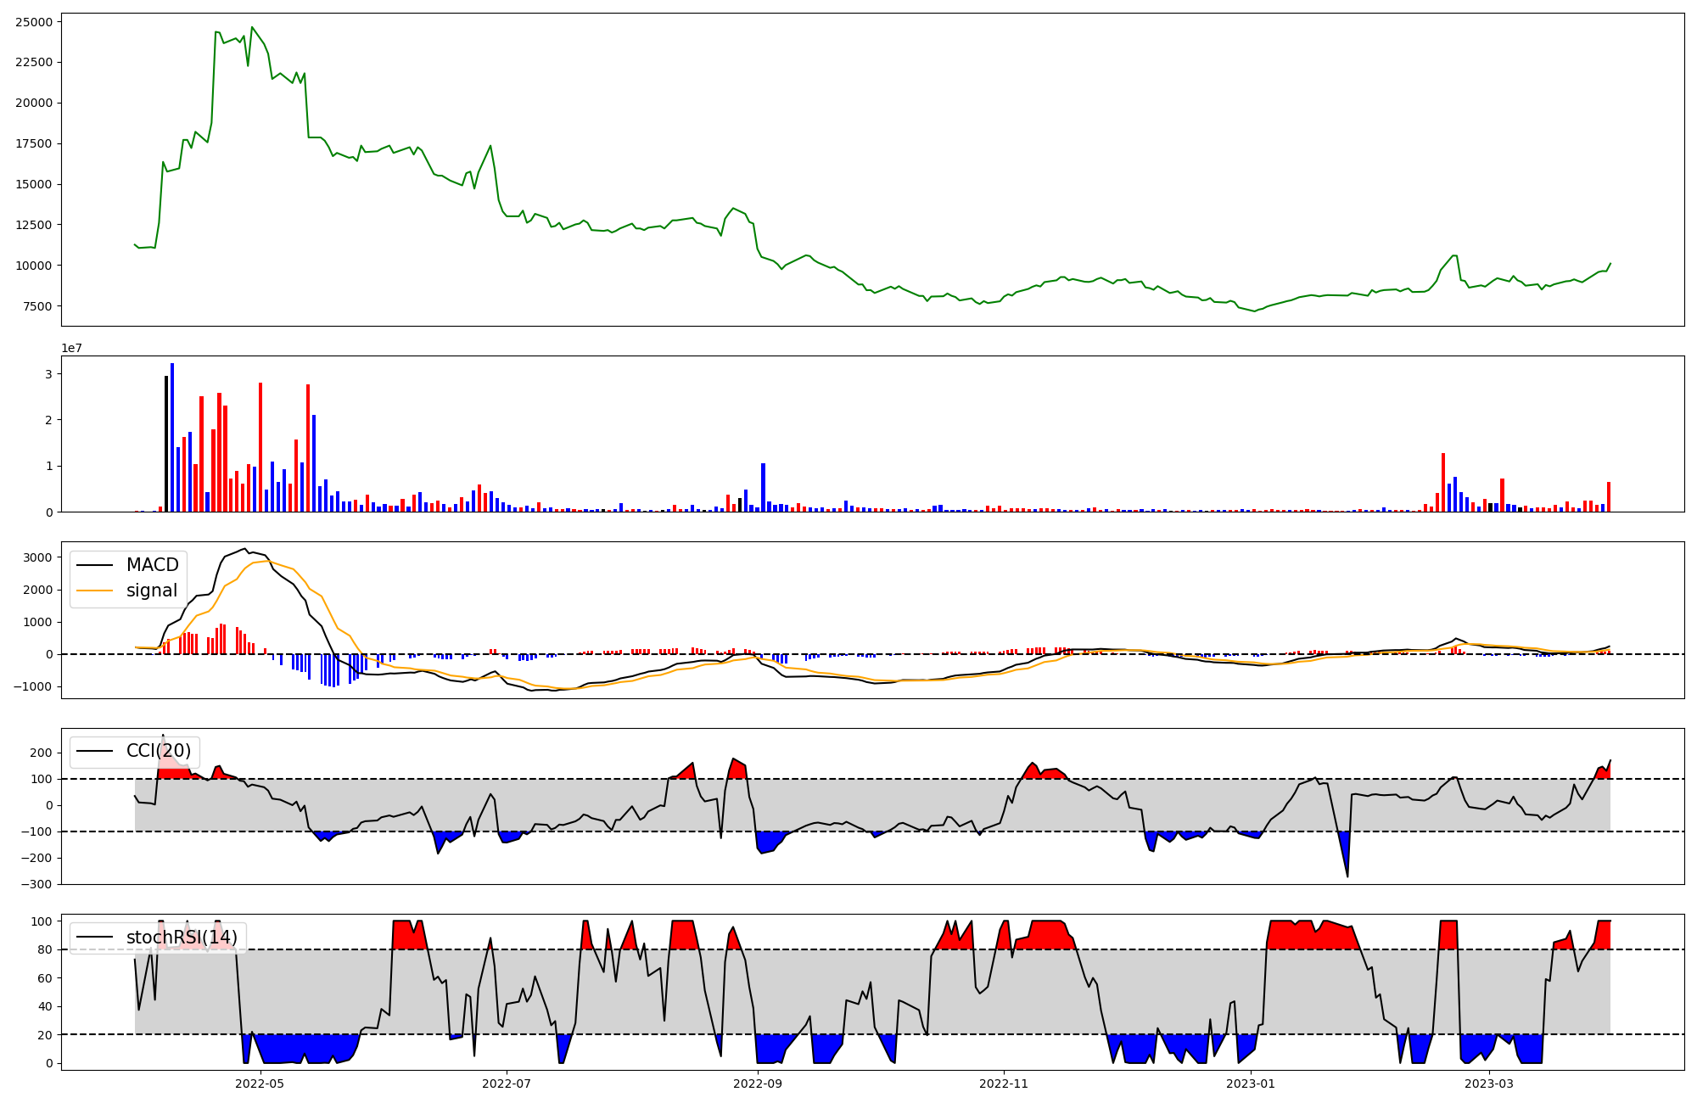Click the 10000 price axis tick label
Viewport: 1697px width, 1103px height.
34,266
